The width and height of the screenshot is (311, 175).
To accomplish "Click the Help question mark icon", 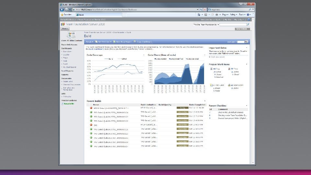I will 248,15.
